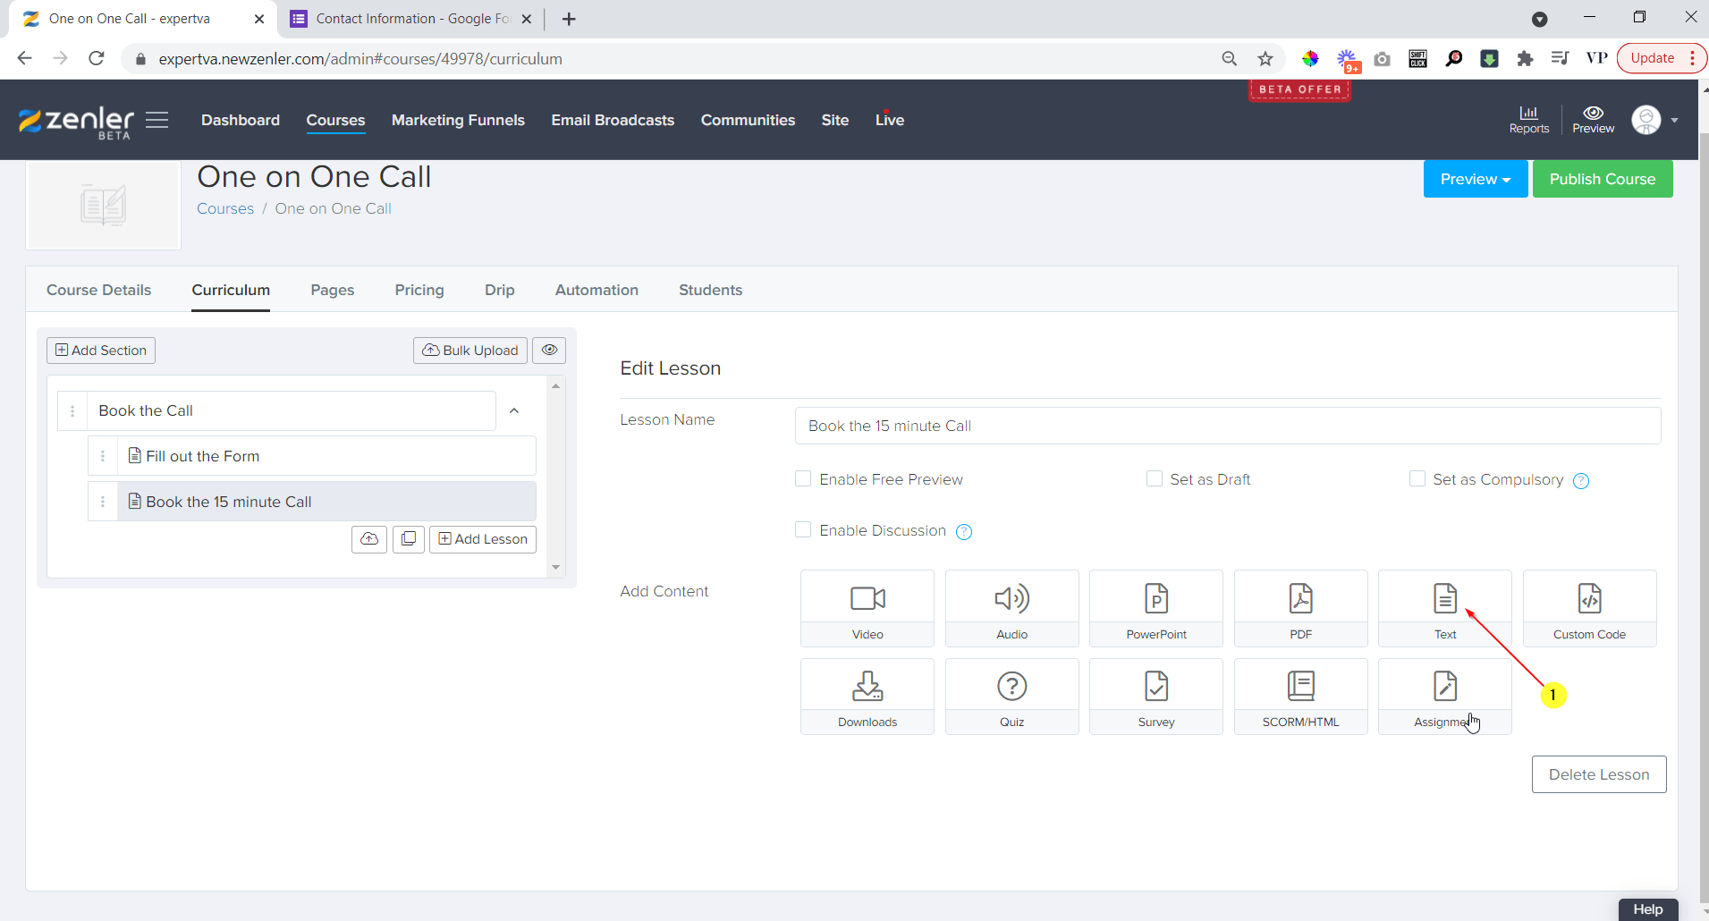This screenshot has width=1709, height=921.
Task: Add a Quiz to the lesson
Action: pos(1011,696)
